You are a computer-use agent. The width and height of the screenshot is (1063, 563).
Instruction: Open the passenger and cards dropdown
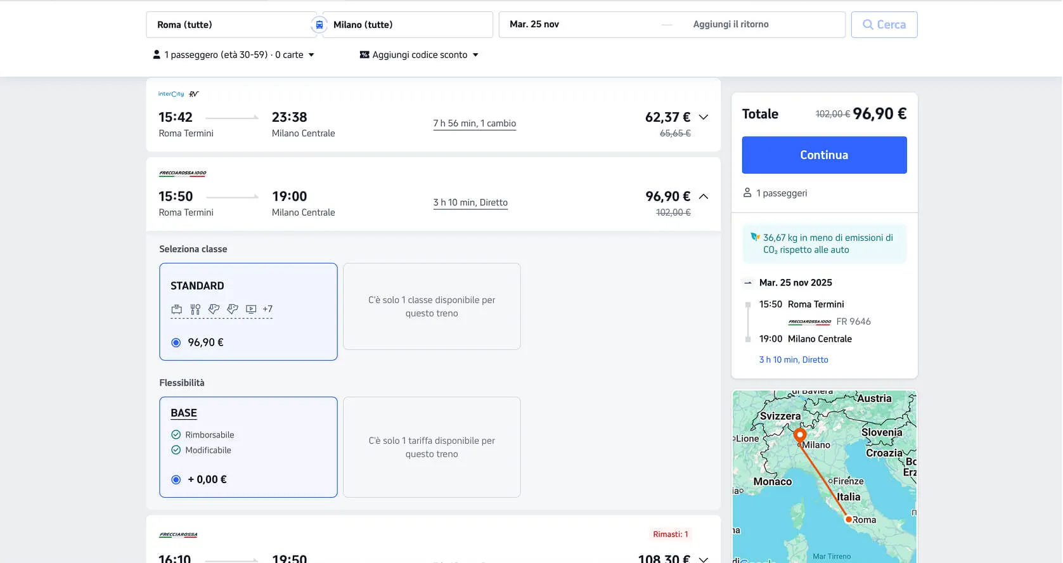coord(233,55)
